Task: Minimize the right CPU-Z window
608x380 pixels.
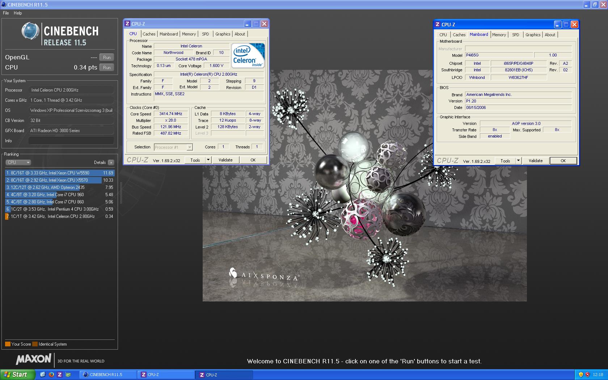Action: [557, 25]
